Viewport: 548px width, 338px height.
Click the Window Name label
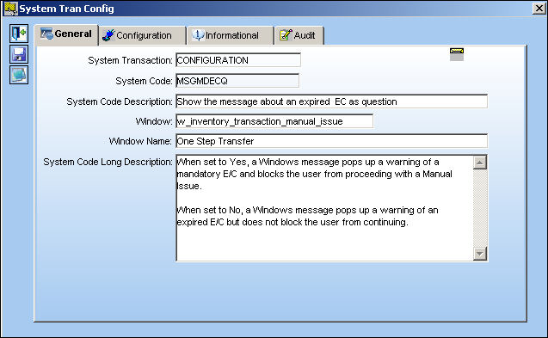coord(140,141)
